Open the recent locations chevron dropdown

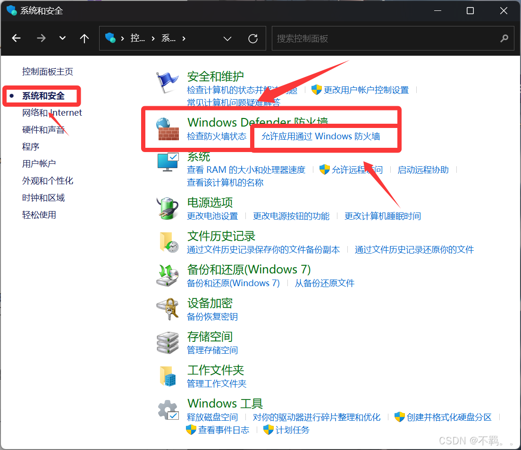(x=62, y=39)
